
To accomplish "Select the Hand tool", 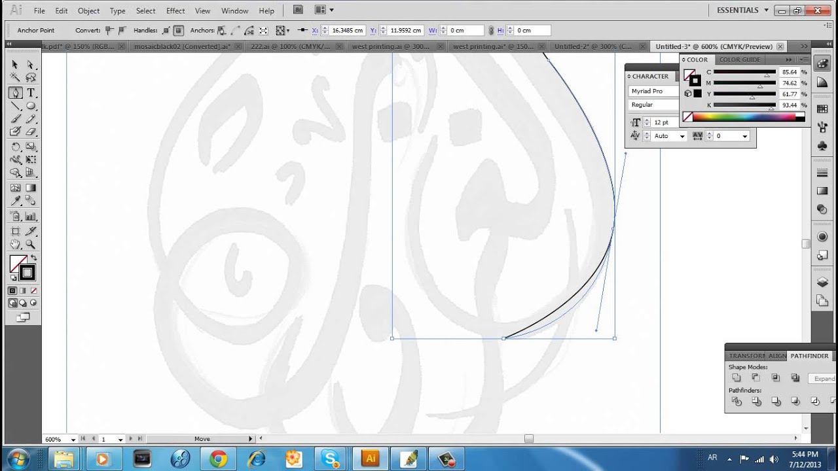I will tap(15, 245).
